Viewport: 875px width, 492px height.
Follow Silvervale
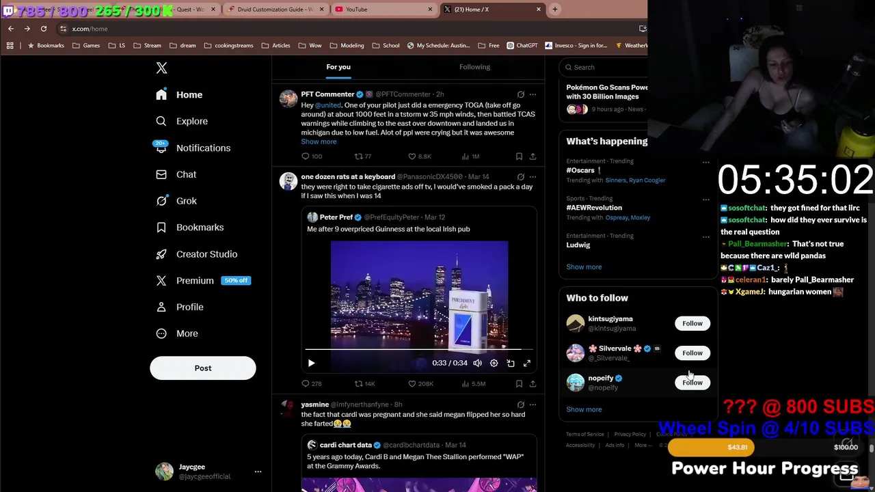point(692,353)
